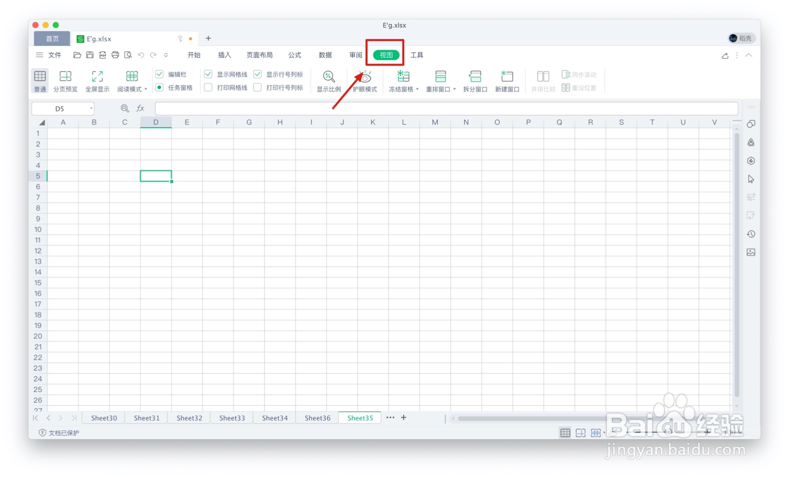789x477 pixels.
Task: Click the share icon at top right
Action: [725, 56]
